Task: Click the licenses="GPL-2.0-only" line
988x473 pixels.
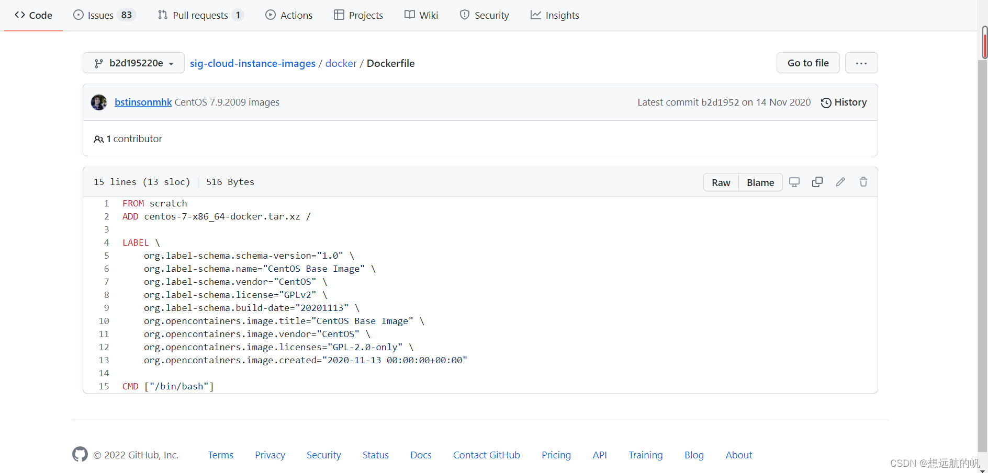Action: click(x=279, y=347)
